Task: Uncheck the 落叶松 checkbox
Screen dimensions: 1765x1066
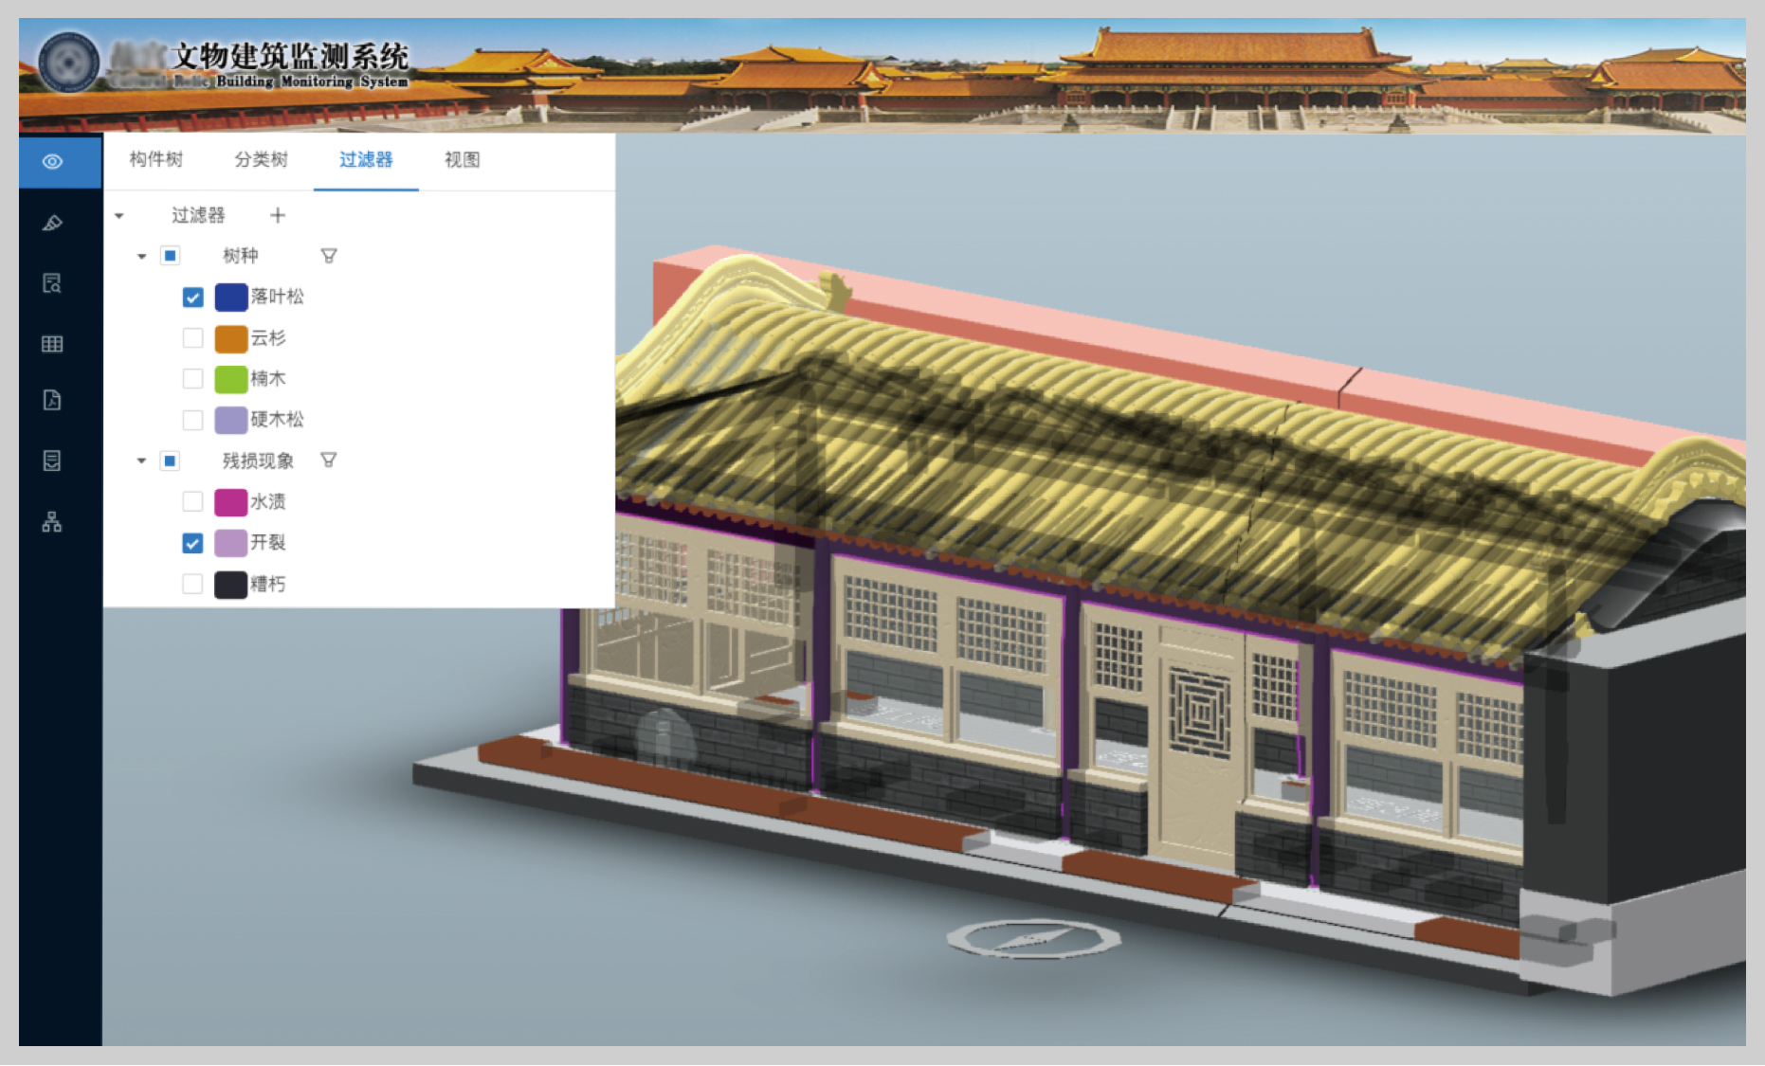Action: [x=192, y=298]
